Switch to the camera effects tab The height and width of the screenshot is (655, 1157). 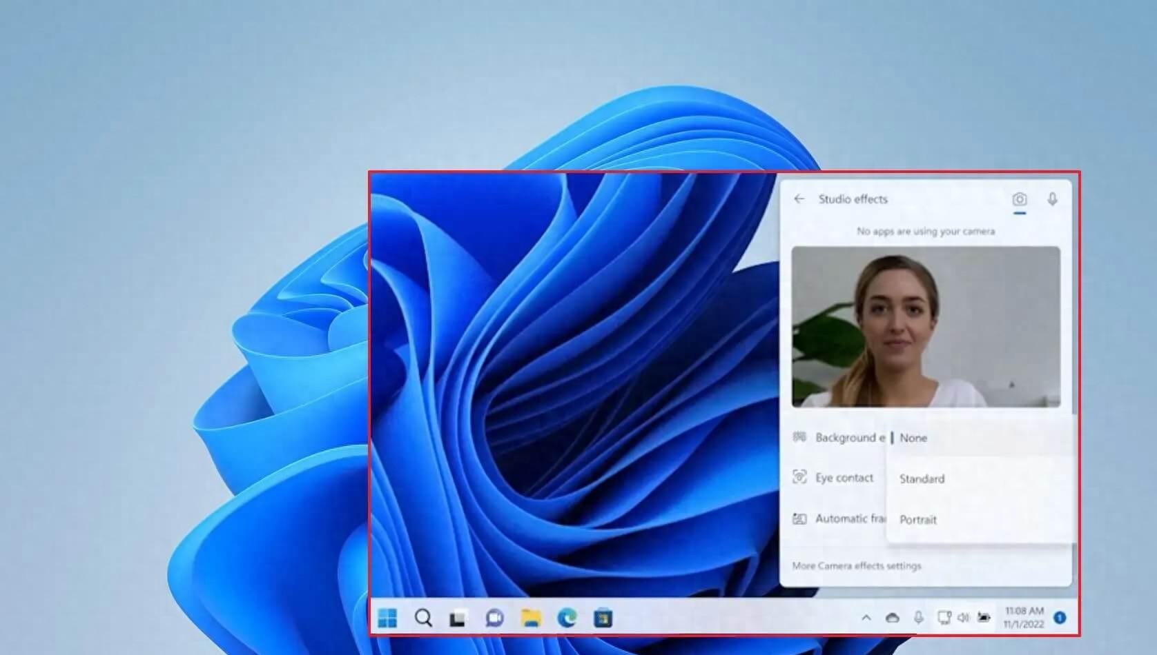(1019, 200)
